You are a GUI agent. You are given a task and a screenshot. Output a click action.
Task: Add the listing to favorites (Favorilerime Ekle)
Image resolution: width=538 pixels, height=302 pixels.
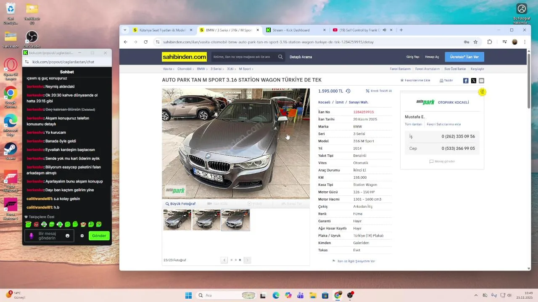tap(415, 81)
